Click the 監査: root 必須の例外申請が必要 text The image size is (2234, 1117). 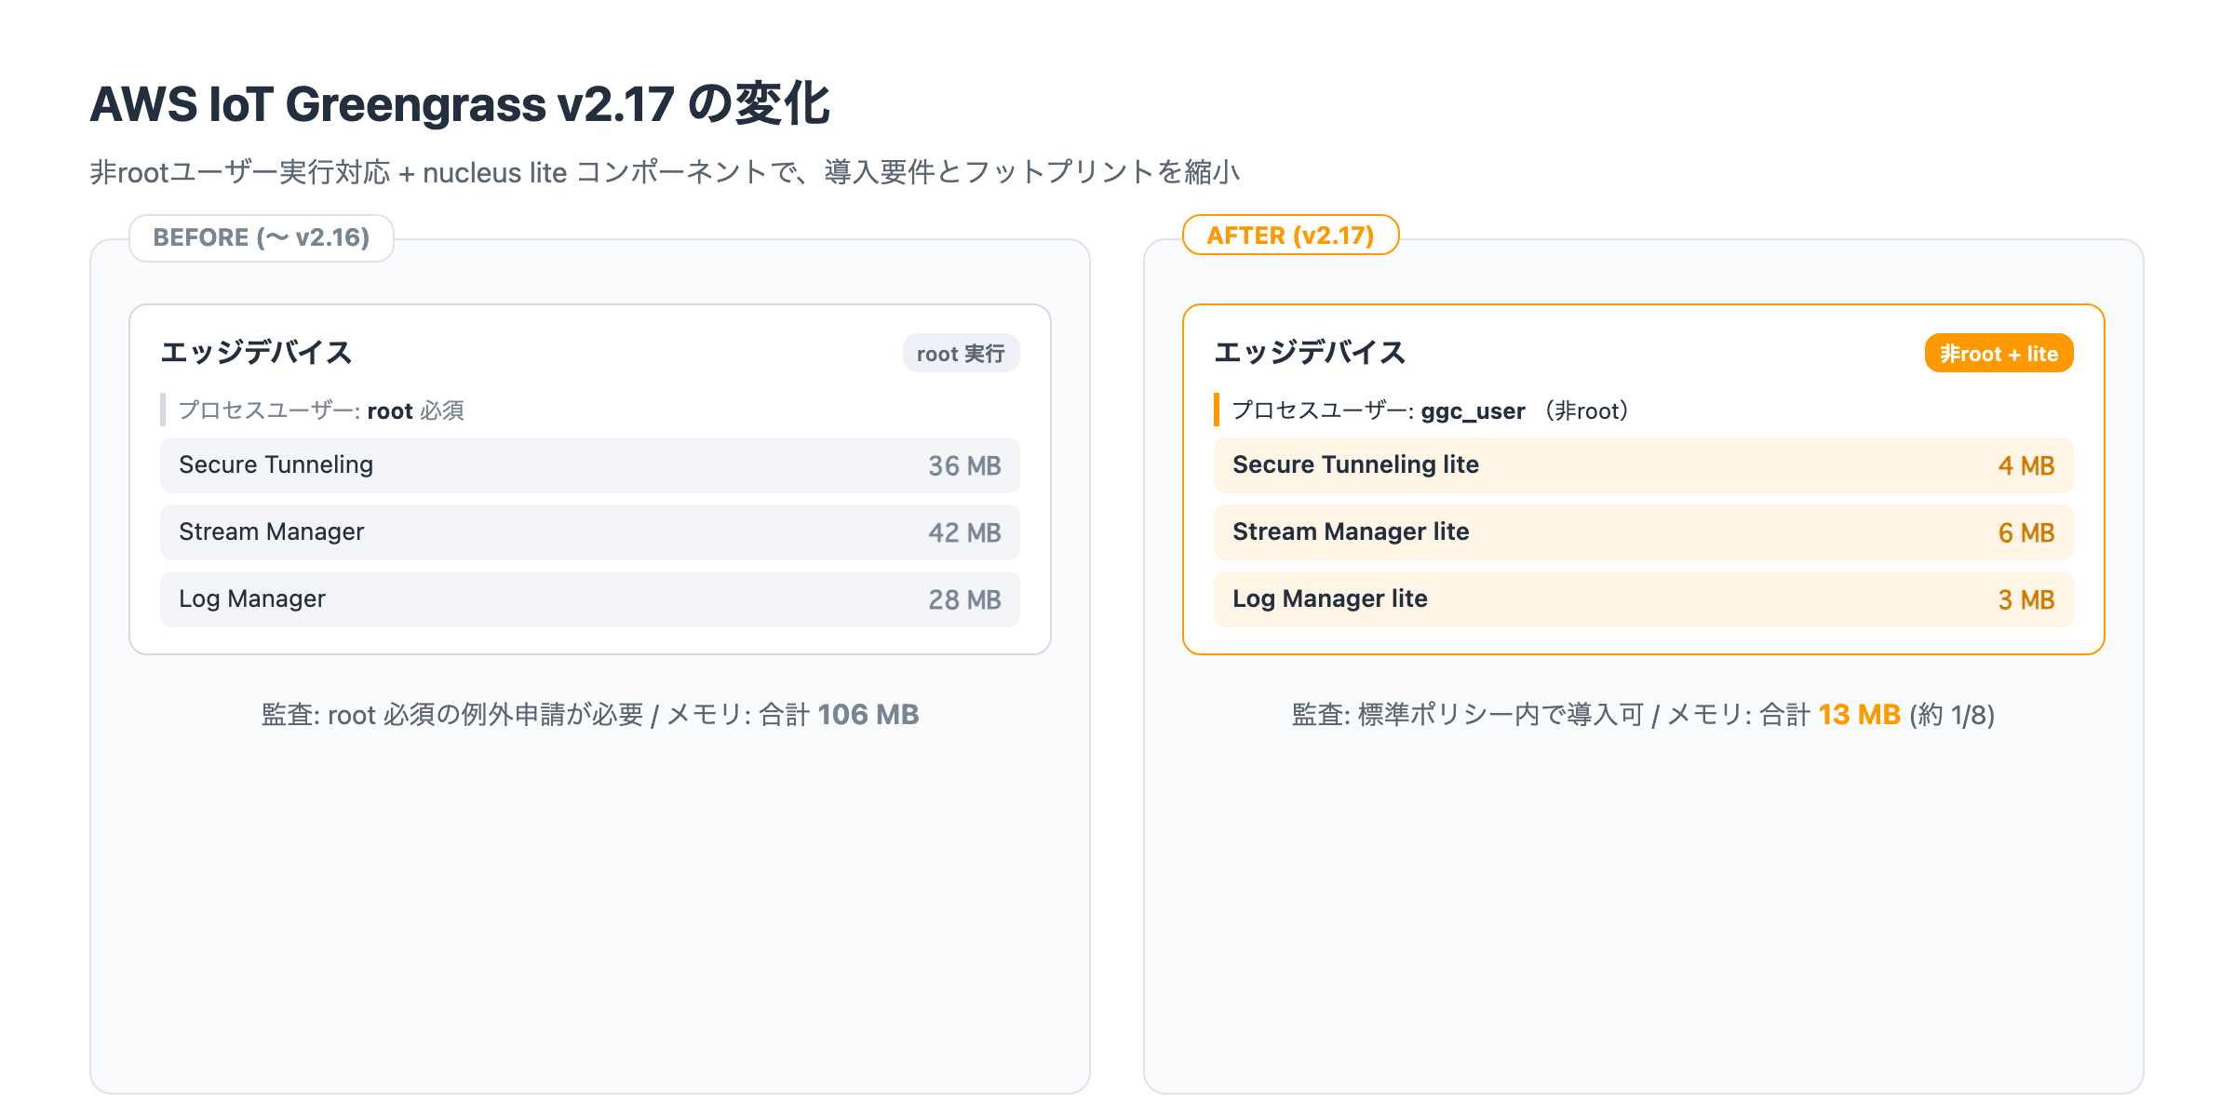click(452, 714)
